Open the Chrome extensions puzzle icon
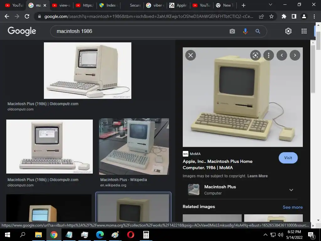Image resolution: width=321 pixels, height=241 pixels. 284,16
